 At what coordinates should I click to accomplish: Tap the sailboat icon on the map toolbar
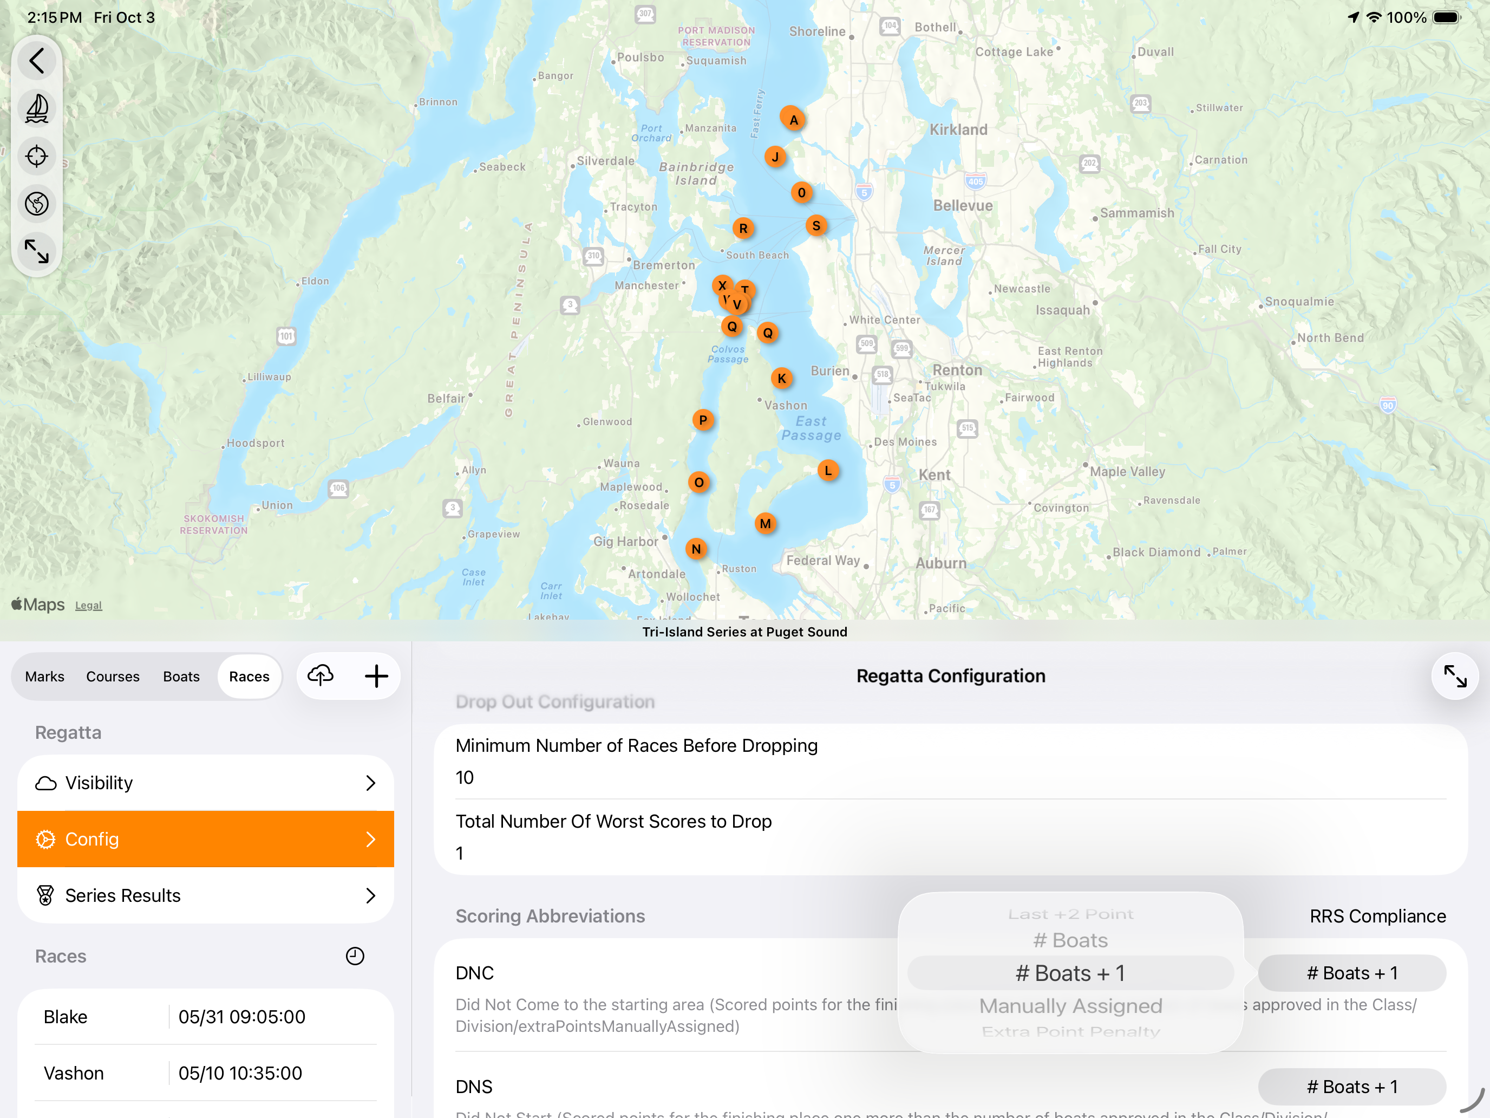point(37,108)
